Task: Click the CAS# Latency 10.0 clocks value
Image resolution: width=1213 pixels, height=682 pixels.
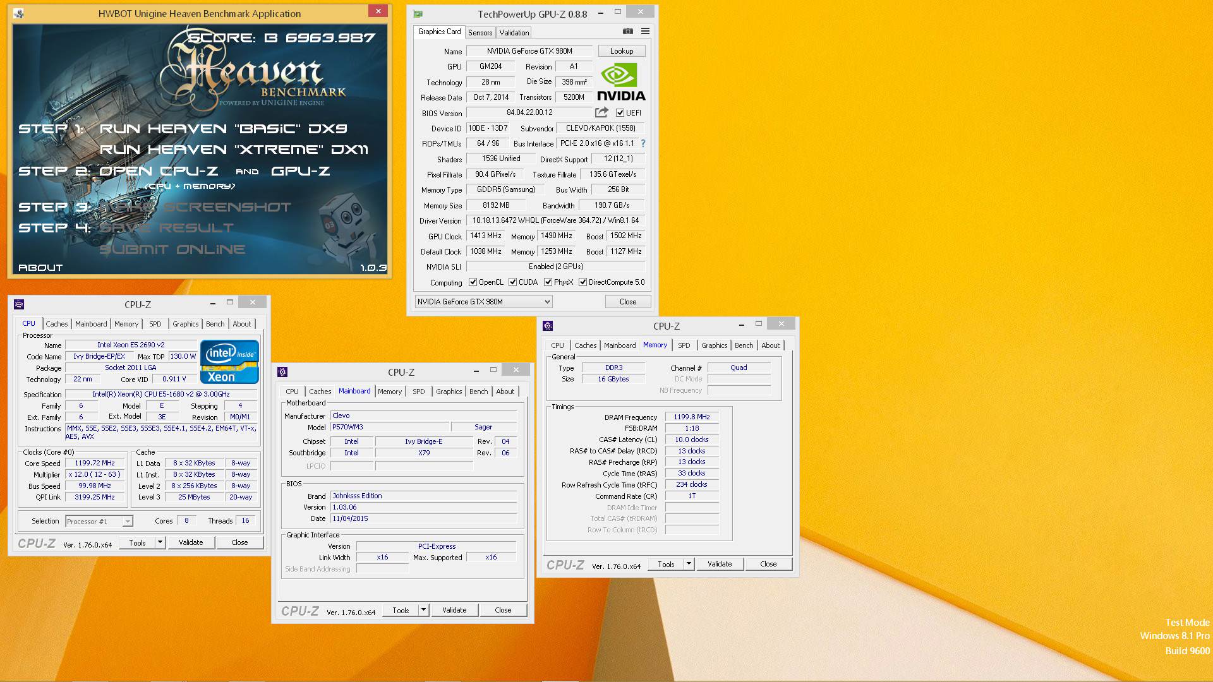Action: 692,440
